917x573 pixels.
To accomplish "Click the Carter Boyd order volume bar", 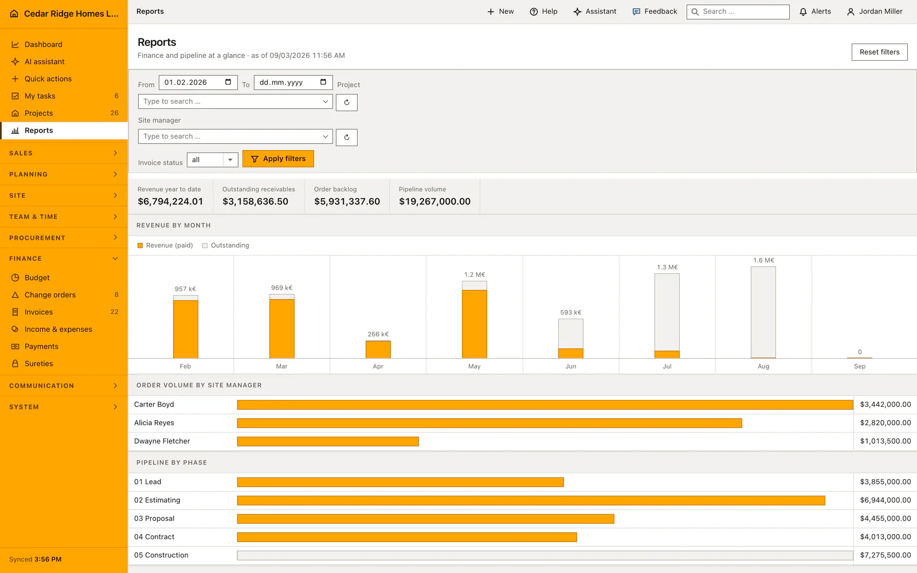I will (545, 405).
